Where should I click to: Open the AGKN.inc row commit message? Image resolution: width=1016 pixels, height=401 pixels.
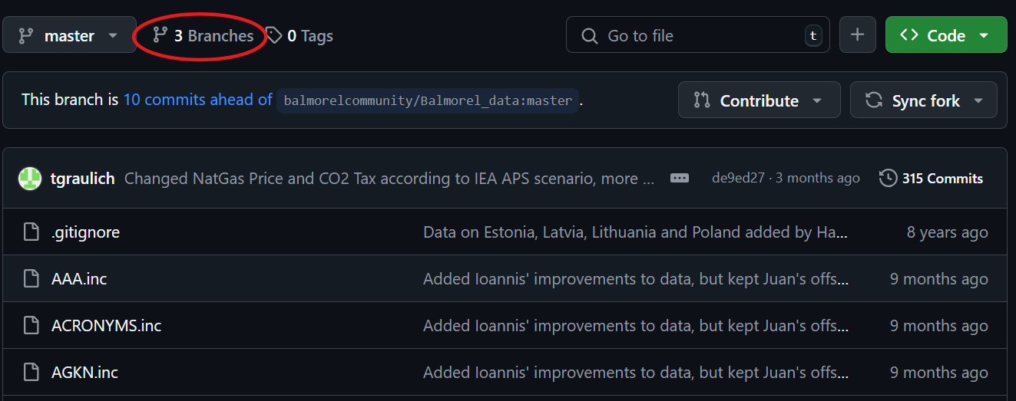pyautogui.click(x=636, y=372)
